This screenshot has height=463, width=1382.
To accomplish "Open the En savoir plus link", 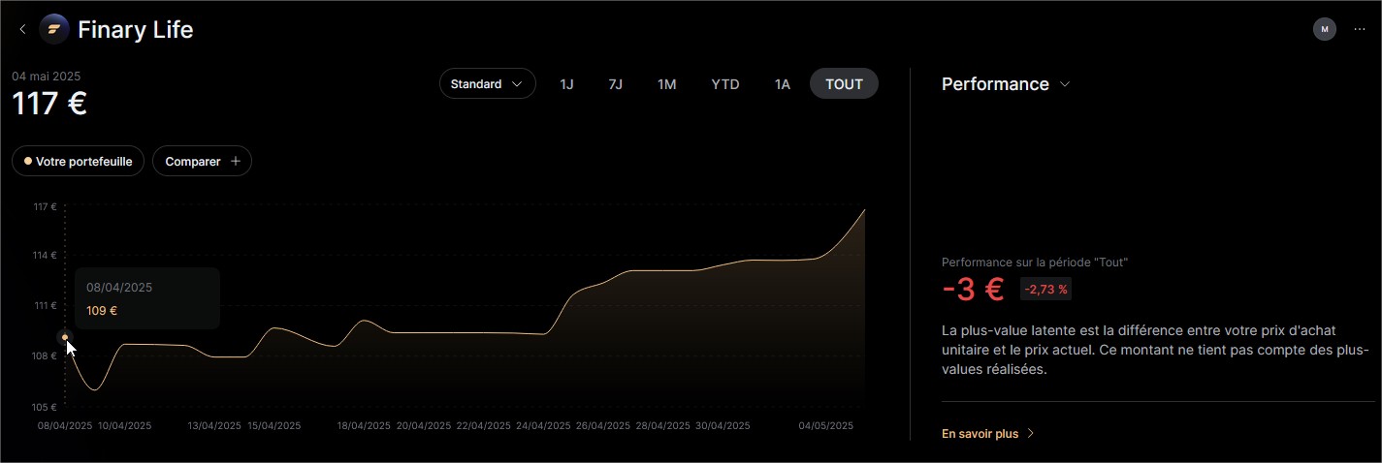I will tap(980, 434).
